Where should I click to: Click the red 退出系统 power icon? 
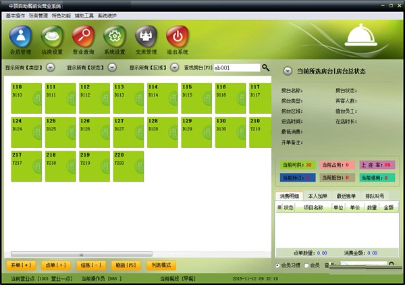(x=178, y=38)
